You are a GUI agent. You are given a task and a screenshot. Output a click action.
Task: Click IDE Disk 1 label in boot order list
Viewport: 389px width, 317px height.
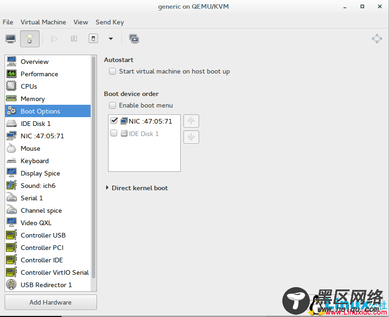(x=143, y=134)
